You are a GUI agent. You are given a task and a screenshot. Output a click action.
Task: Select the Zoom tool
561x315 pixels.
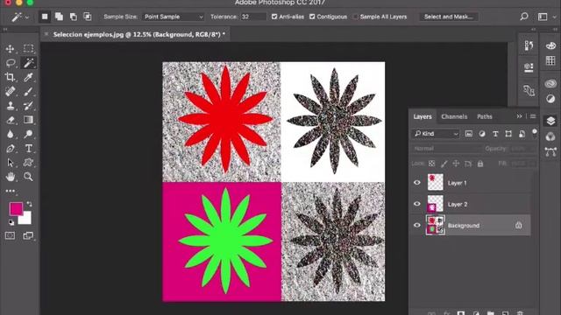[x=28, y=177]
